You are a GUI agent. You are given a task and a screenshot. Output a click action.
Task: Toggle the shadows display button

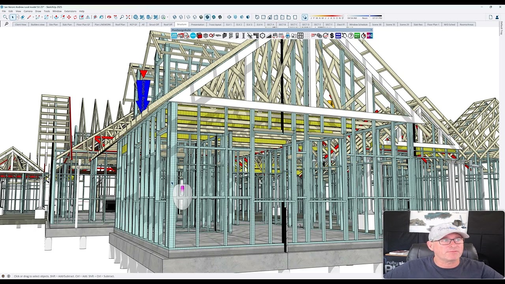305,17
